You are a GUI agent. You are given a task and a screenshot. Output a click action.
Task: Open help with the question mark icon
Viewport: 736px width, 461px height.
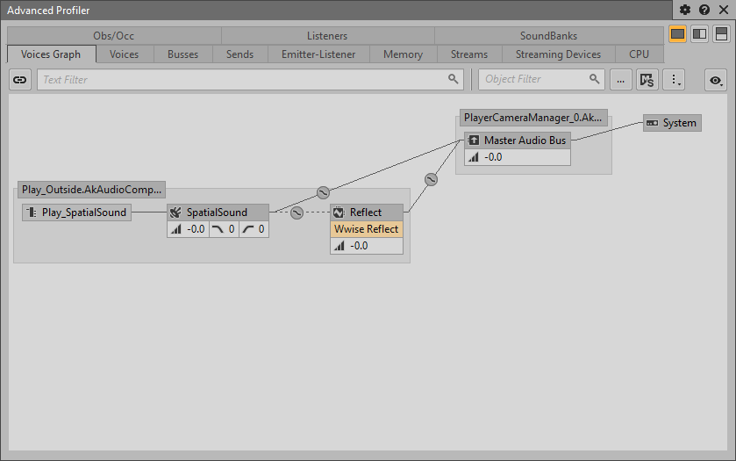click(704, 10)
